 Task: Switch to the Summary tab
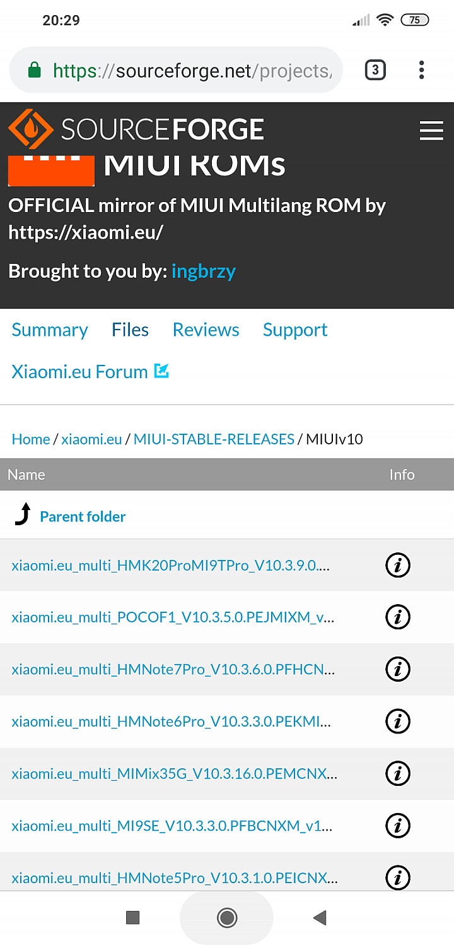coord(50,330)
